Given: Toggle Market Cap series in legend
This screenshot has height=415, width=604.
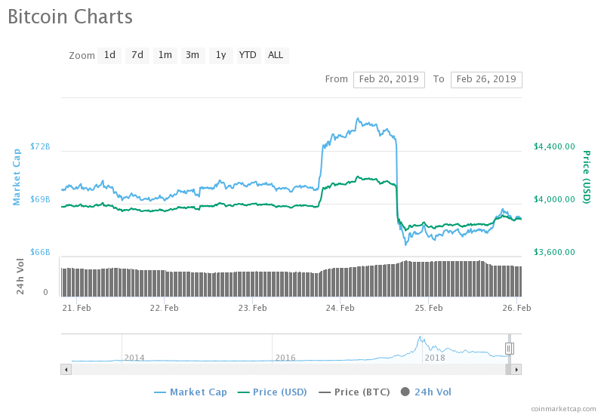Looking at the screenshot, I should (x=190, y=392).
